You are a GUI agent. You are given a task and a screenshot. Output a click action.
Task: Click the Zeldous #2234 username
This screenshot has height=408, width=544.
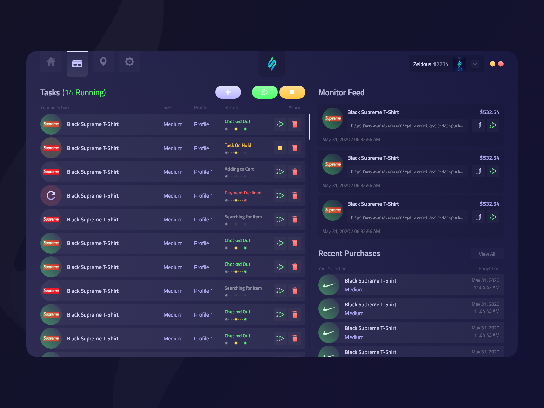click(431, 64)
